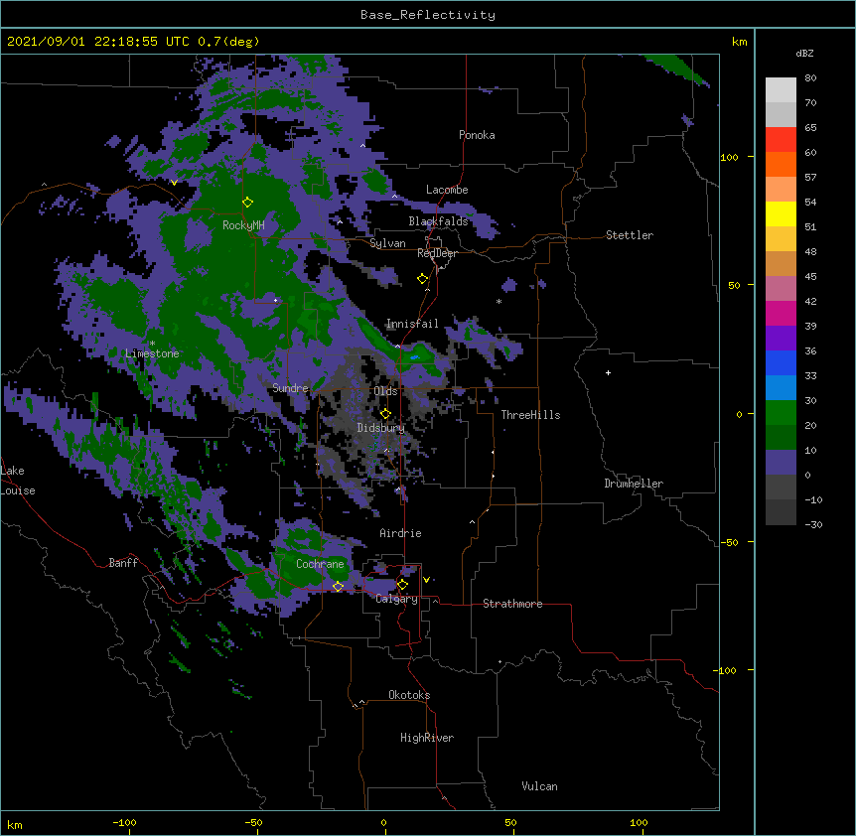
Task: Click the white plus marker west of Drumheller
Action: (x=608, y=372)
